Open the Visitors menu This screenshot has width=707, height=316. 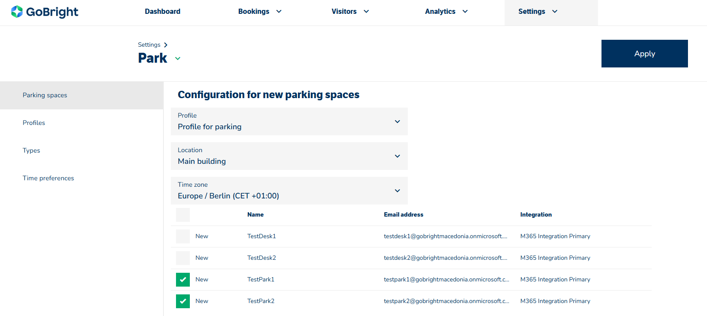click(x=350, y=12)
